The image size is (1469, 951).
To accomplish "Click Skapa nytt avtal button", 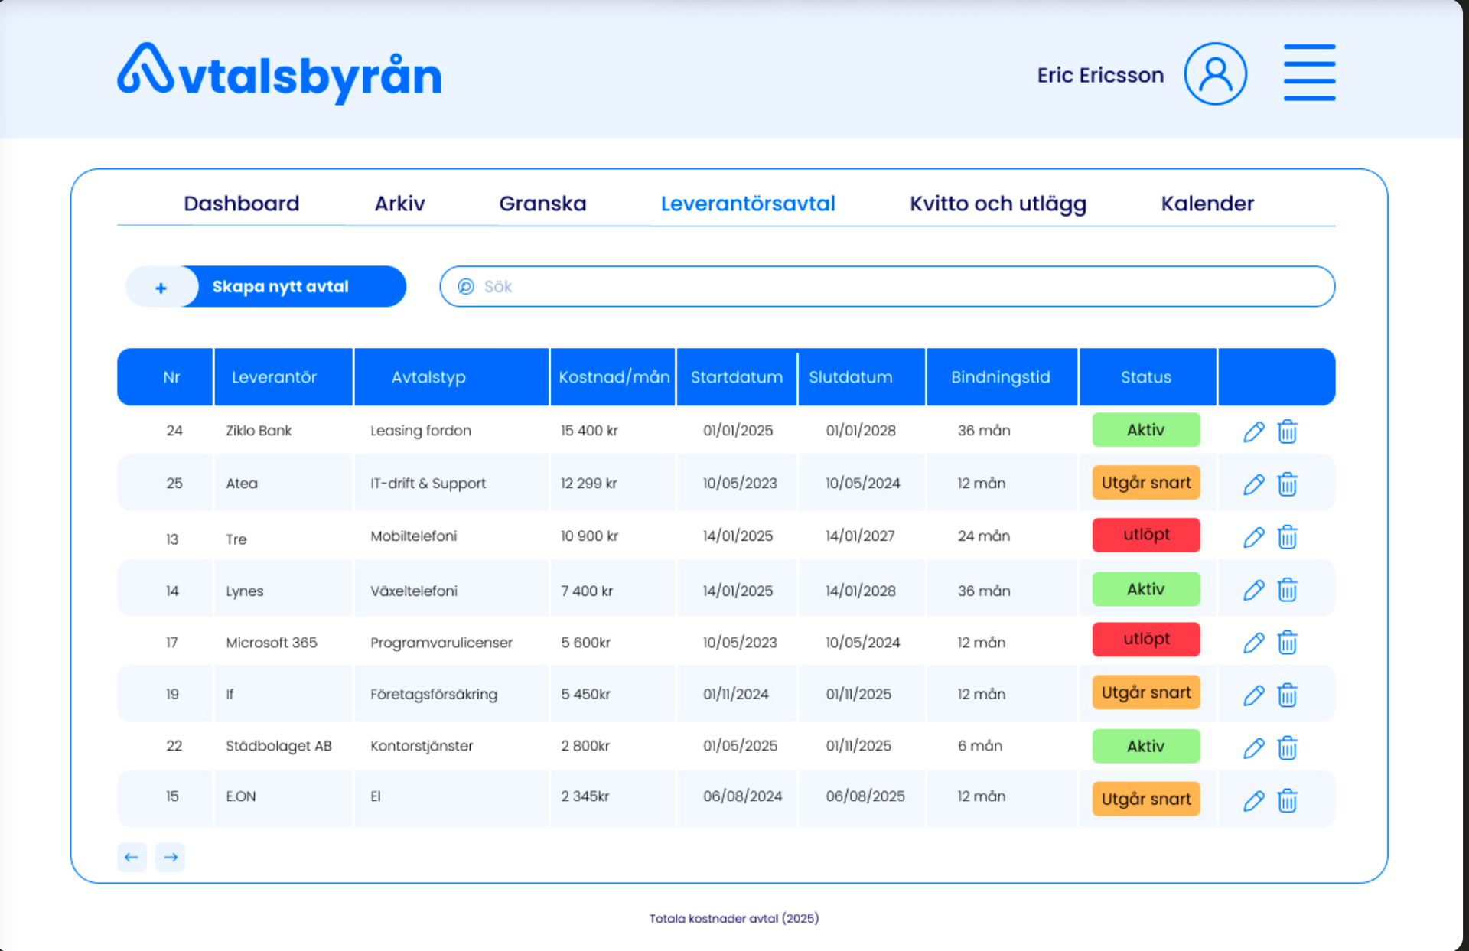I will pyautogui.click(x=280, y=287).
